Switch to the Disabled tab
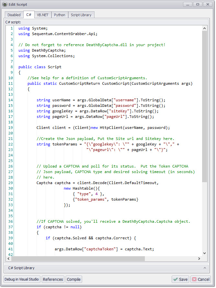Image resolution: width=216 pixels, height=288 pixels. coord(14,15)
